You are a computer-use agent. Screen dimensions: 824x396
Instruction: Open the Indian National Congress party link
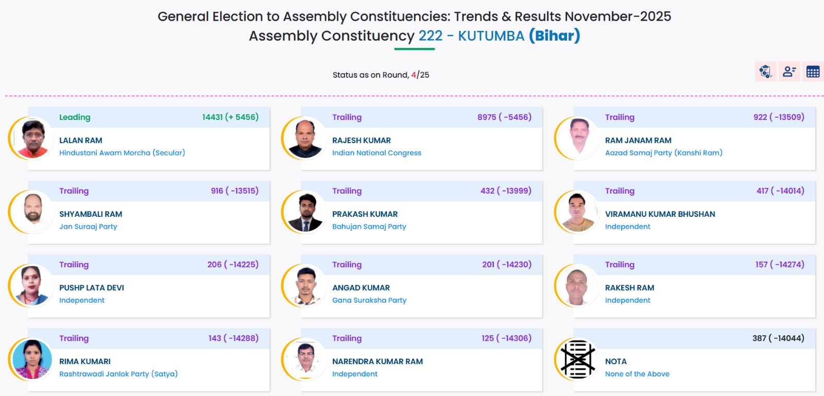[x=376, y=153]
